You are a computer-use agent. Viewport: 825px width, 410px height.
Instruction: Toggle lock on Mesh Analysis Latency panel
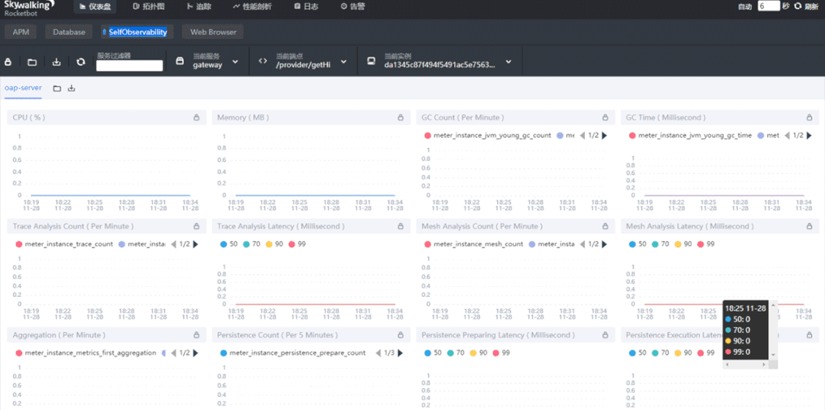[809, 226]
